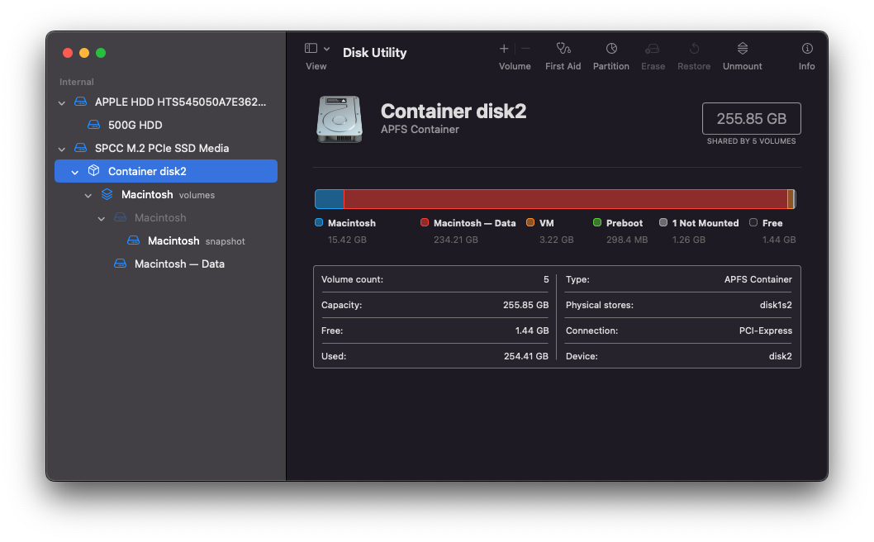Select the 500G HDD volume

tap(135, 126)
